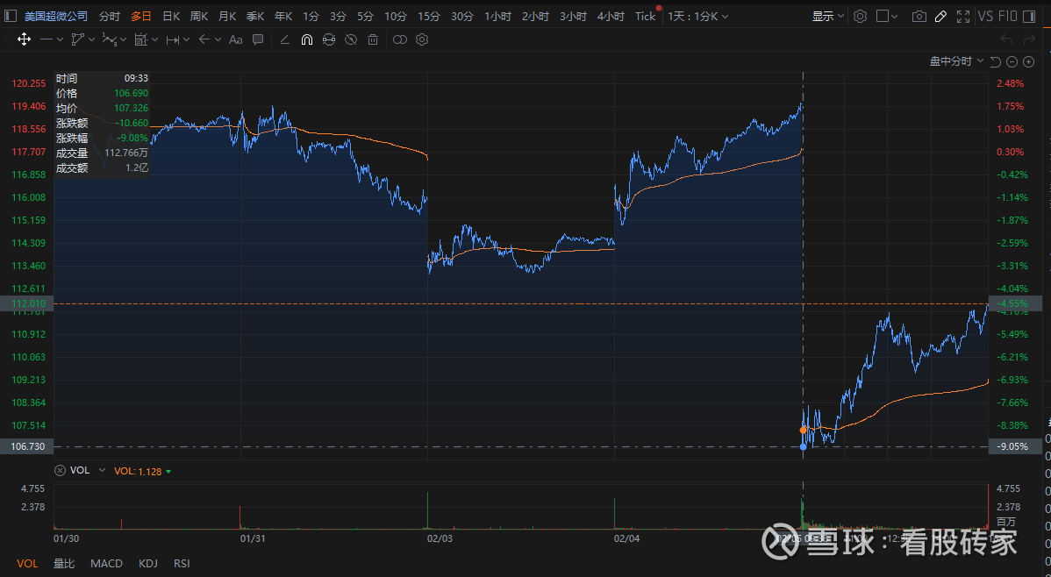Select the 30分 interval tab
Viewport: 1051px width, 577px height.
coord(461,16)
